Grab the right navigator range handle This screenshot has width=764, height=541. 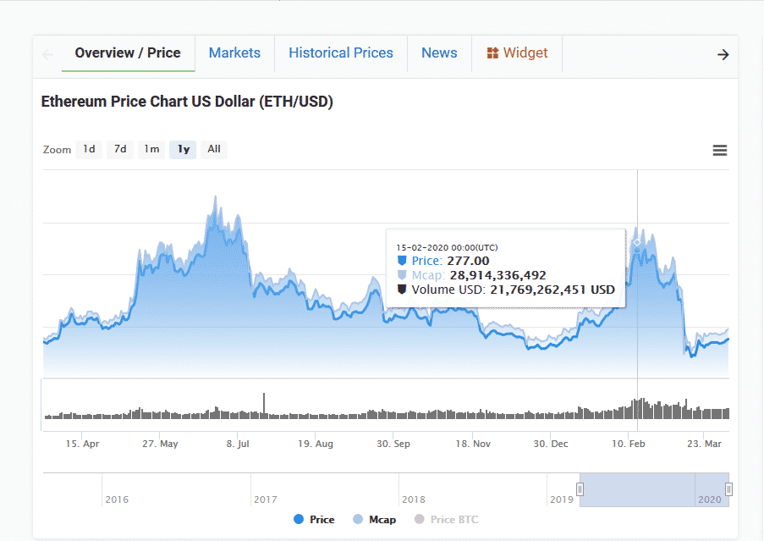(728, 489)
